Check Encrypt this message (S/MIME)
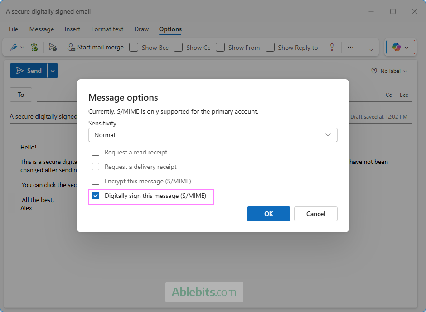The image size is (426, 312). point(96,181)
